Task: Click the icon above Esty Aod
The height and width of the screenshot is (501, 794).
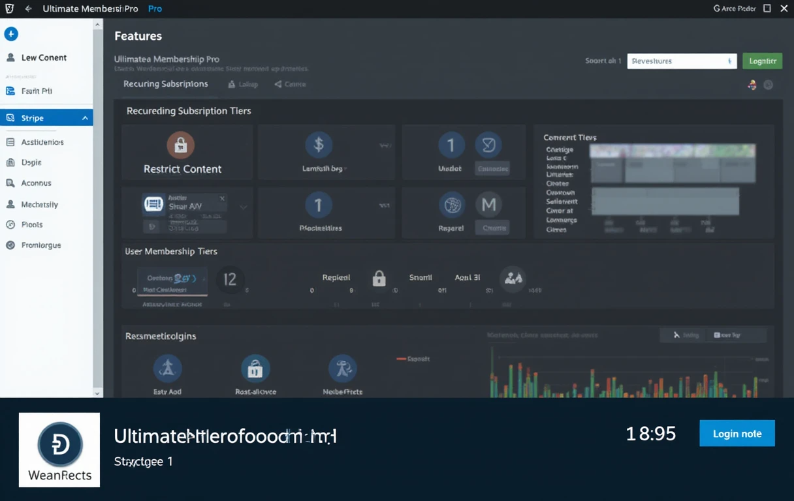Action: (x=167, y=369)
